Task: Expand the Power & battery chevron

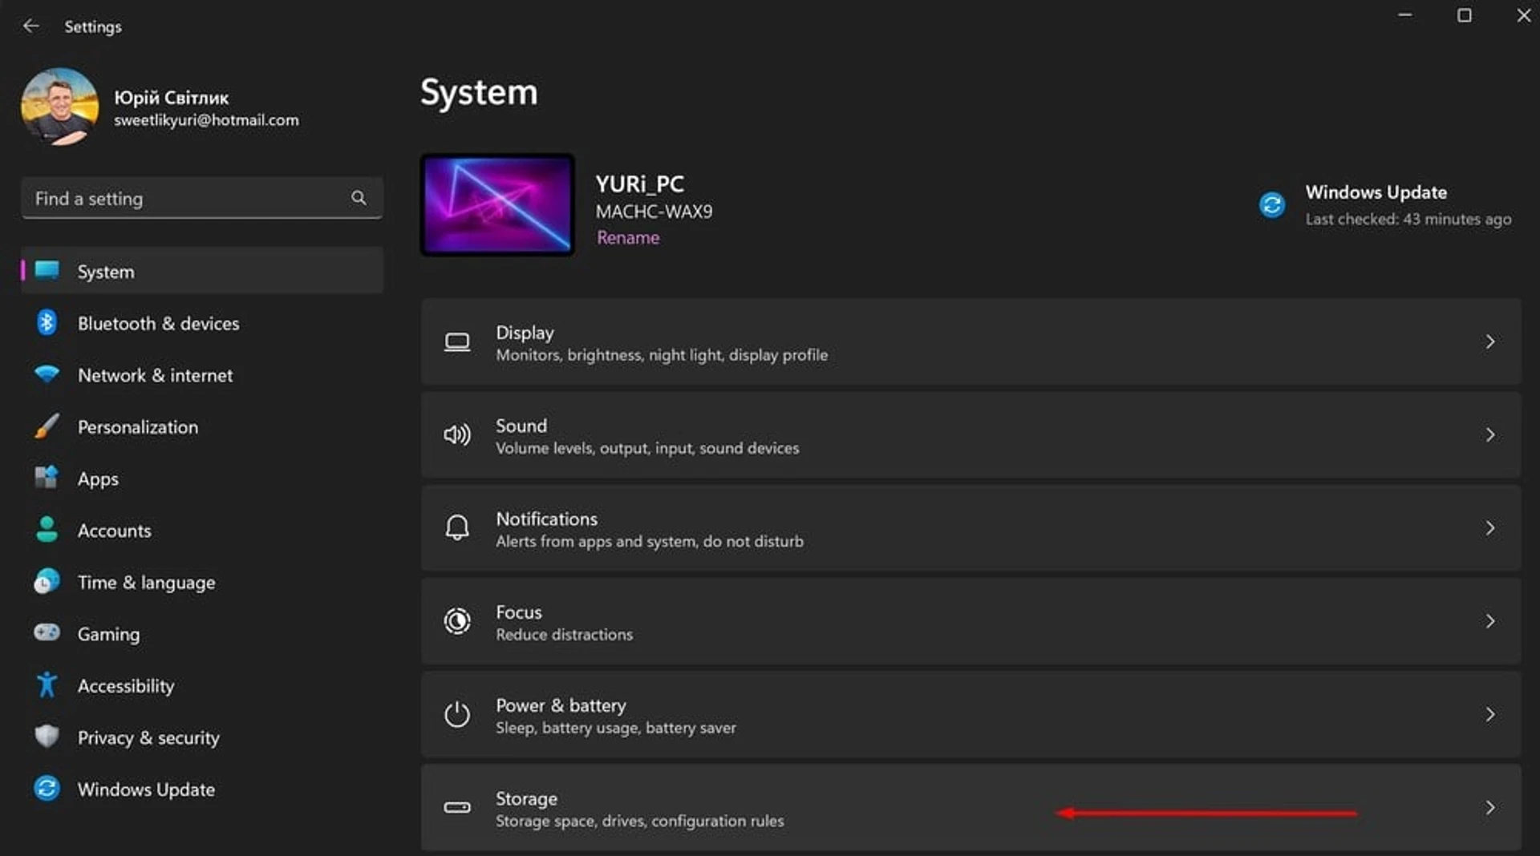Action: click(1490, 714)
